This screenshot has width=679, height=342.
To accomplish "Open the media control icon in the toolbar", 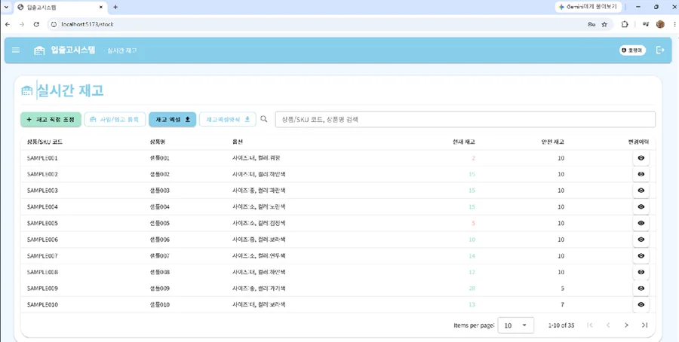I will pos(646,25).
